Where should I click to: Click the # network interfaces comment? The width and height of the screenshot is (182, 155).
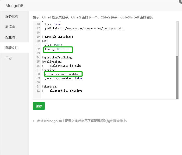(58, 37)
